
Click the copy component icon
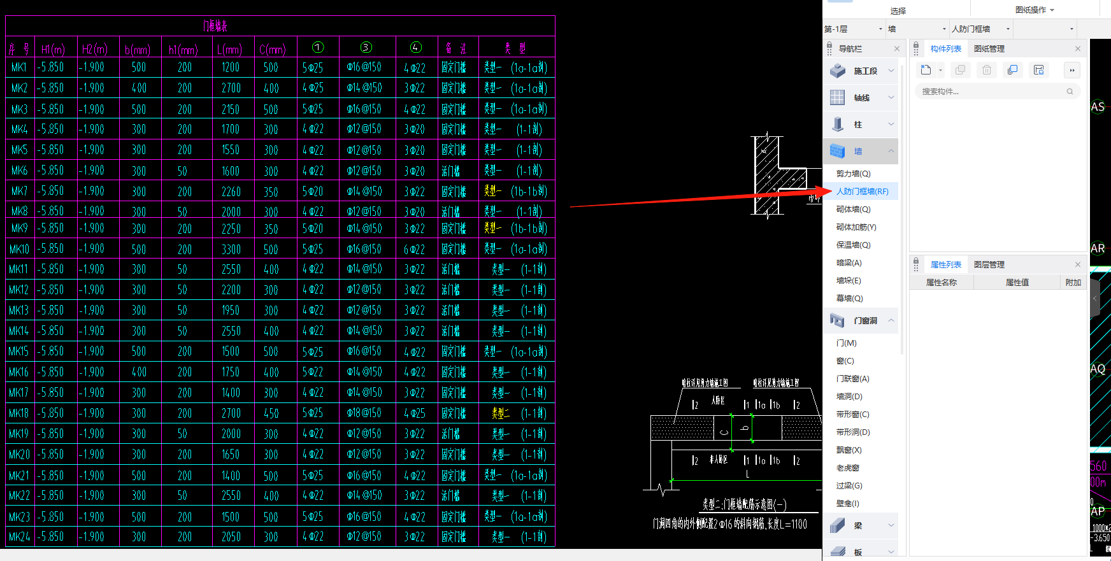coord(960,70)
